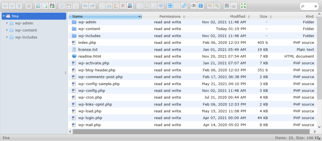Expand the wp-includes tree node arrow

[7, 37]
